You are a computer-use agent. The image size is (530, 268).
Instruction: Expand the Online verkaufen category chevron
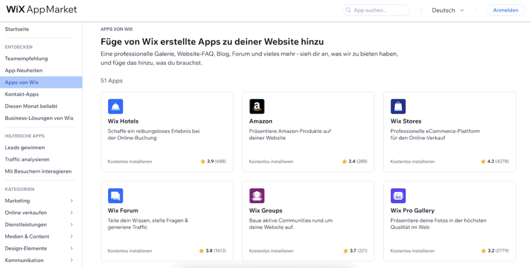click(71, 213)
